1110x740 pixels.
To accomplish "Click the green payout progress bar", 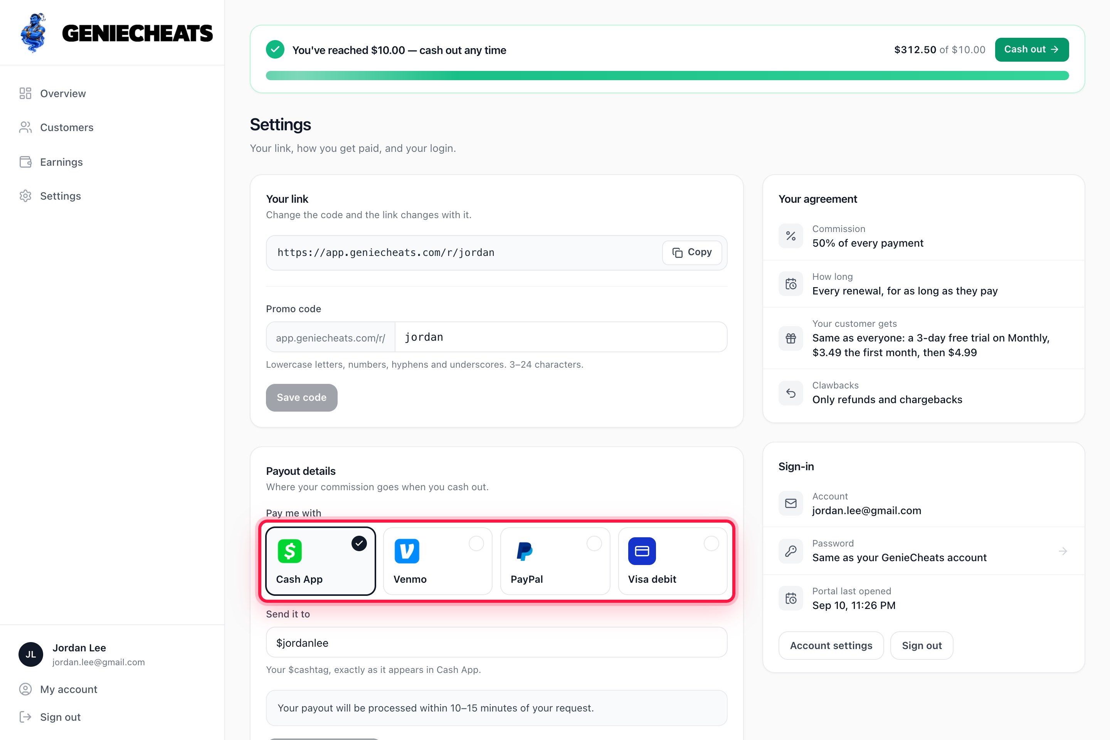I will pos(667,76).
